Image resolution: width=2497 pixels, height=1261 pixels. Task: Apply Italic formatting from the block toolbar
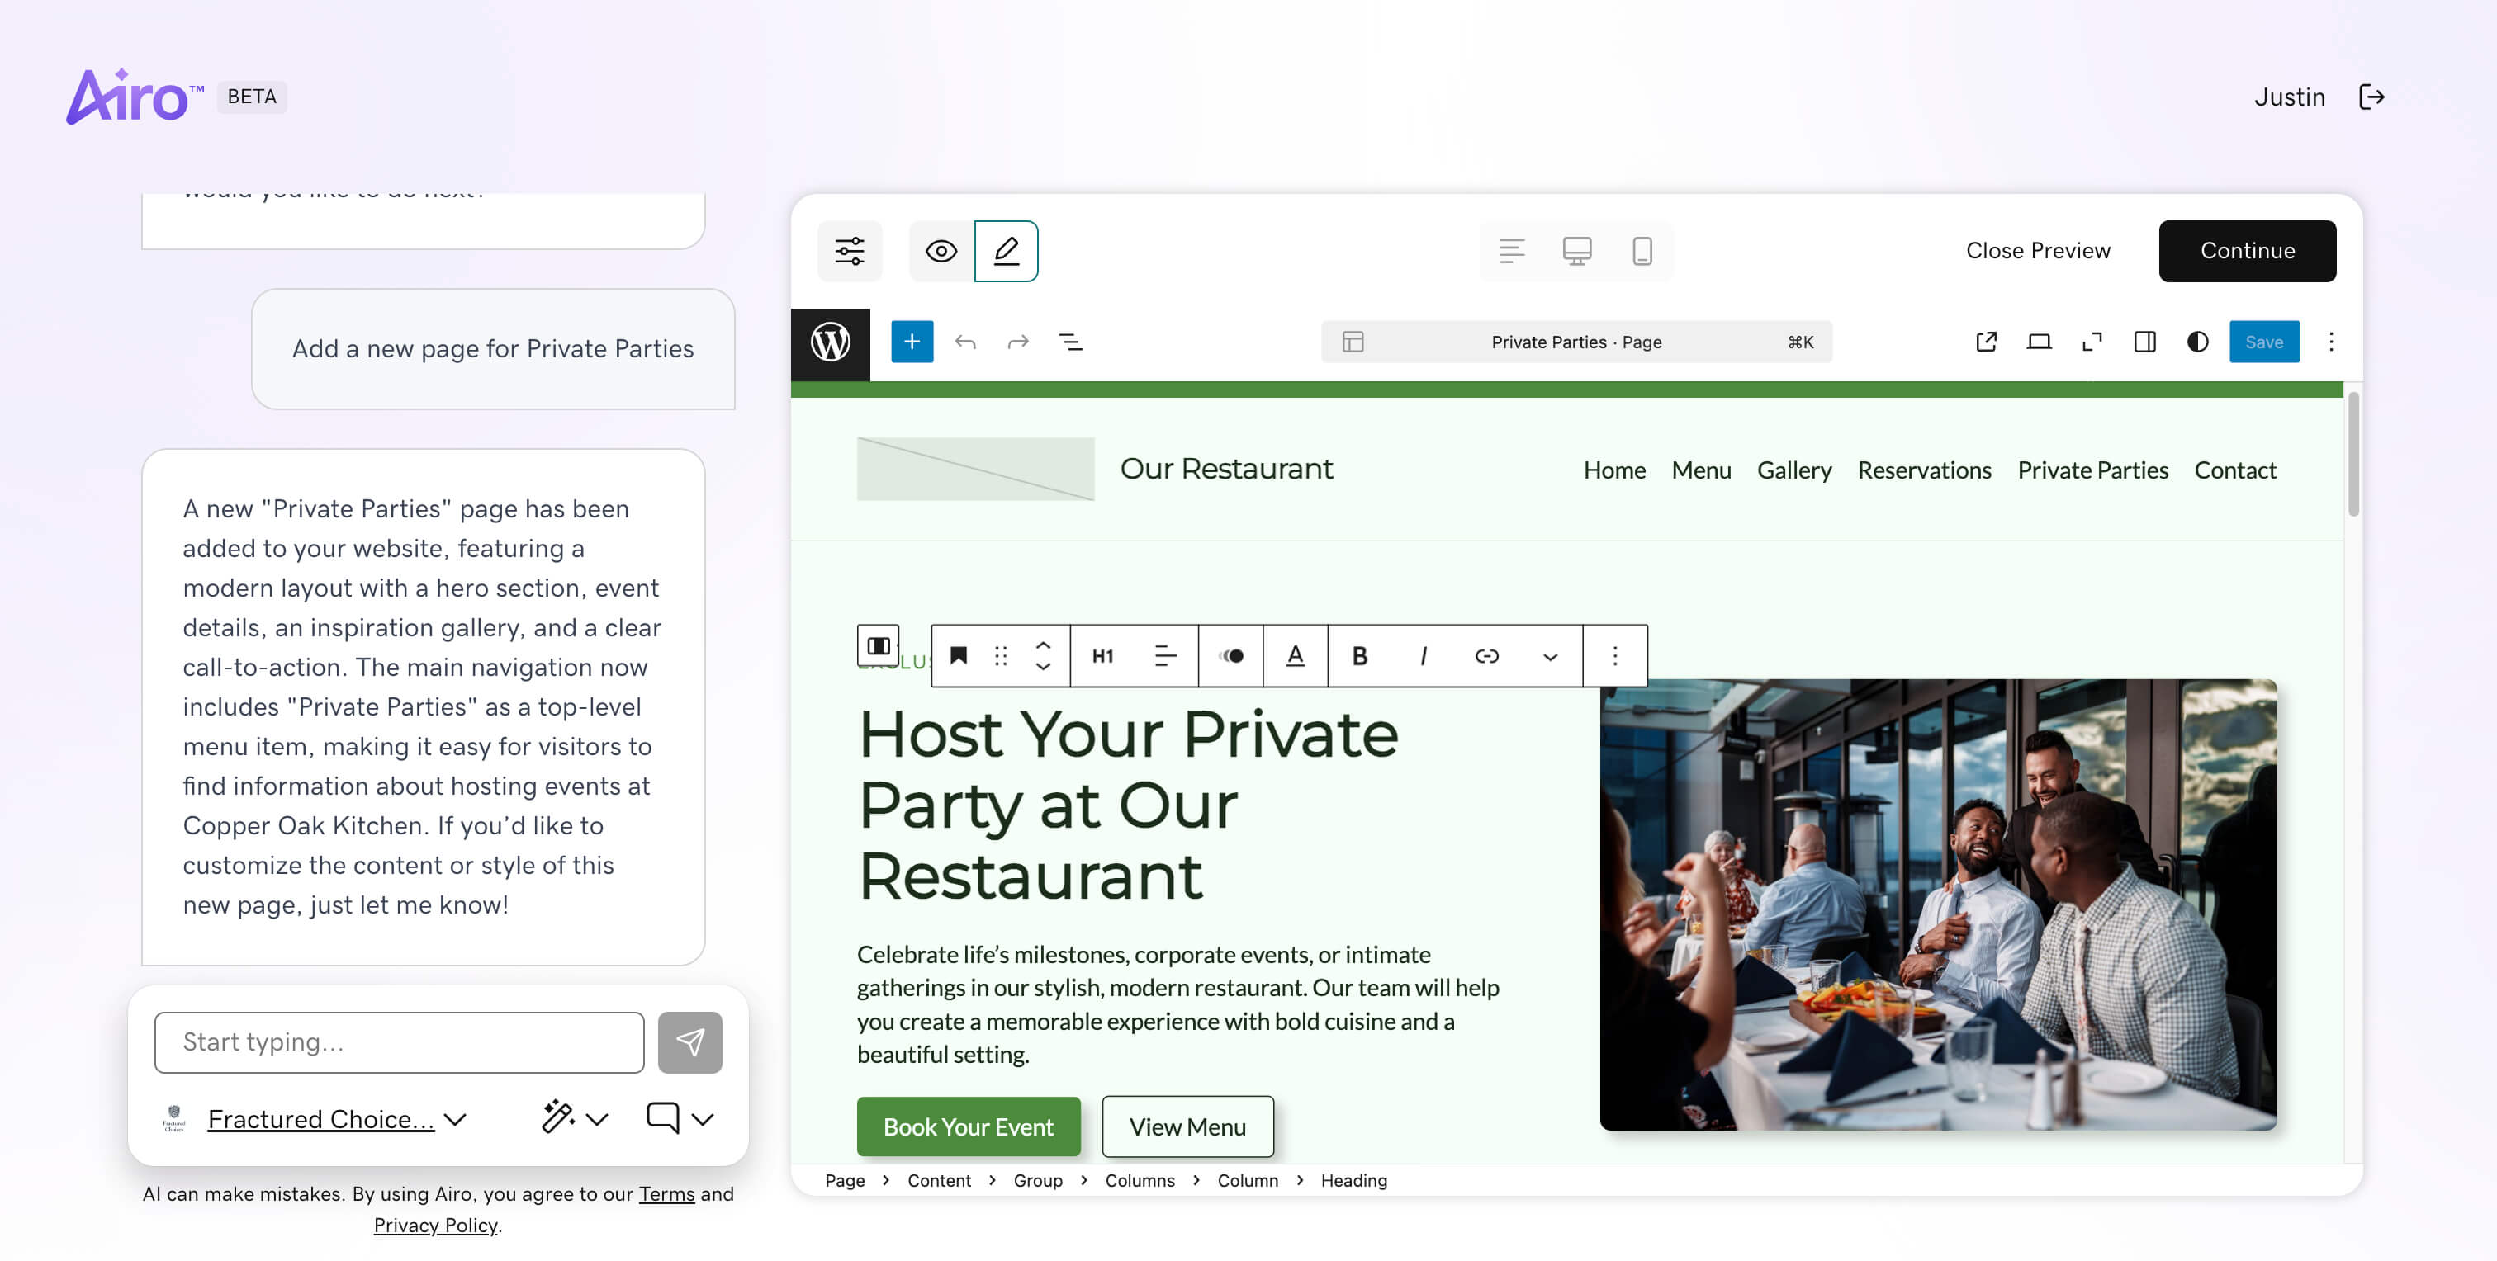(x=1423, y=656)
